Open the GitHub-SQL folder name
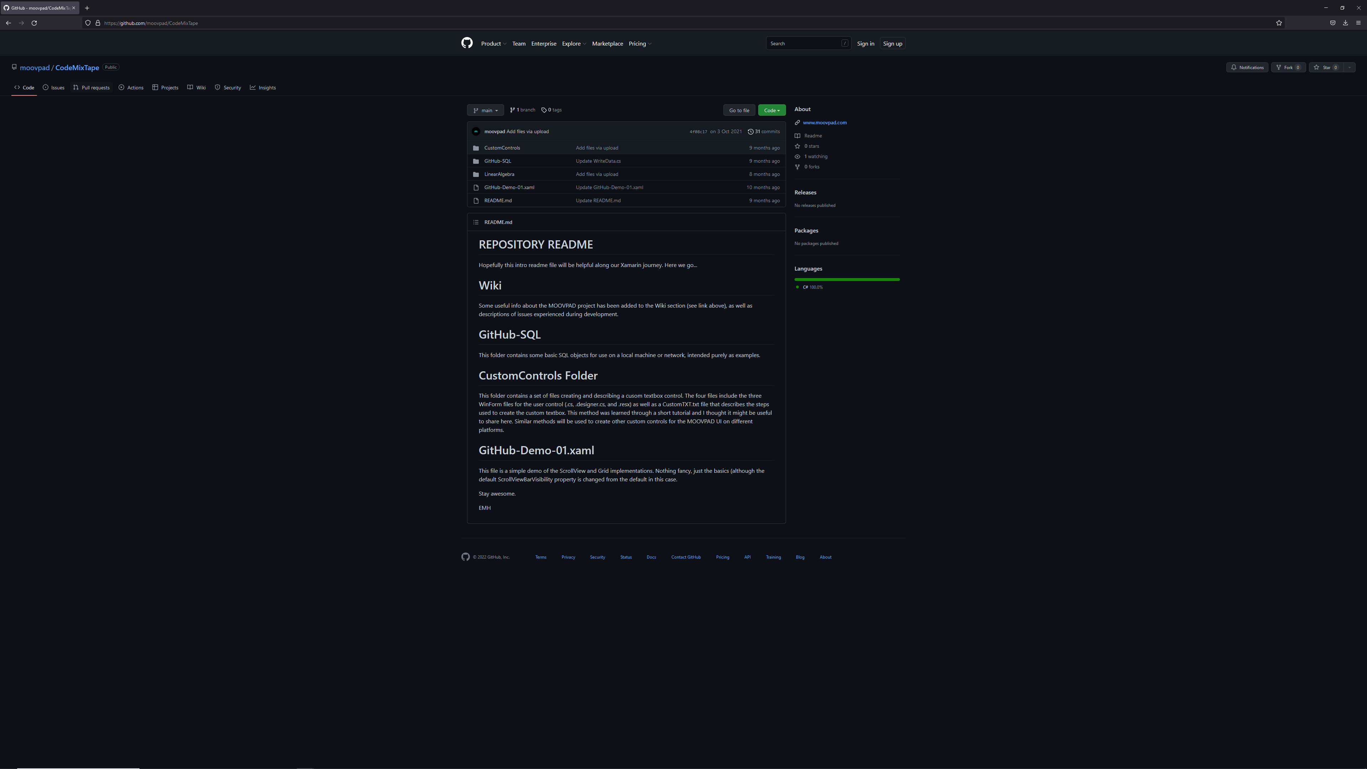 click(498, 161)
